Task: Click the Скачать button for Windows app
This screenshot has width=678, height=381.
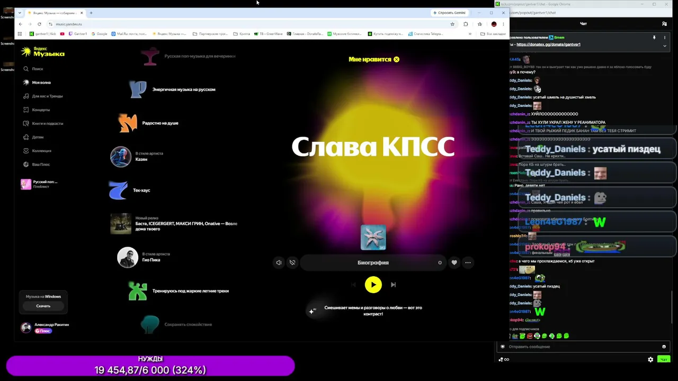Action: tap(43, 306)
